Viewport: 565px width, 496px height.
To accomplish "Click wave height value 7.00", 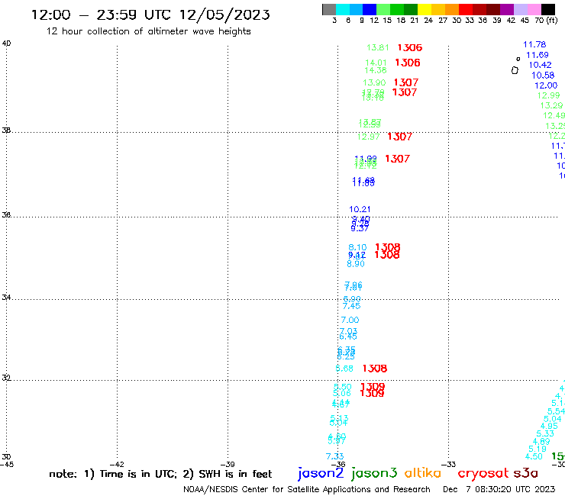I will (350, 320).
